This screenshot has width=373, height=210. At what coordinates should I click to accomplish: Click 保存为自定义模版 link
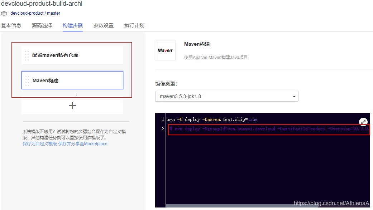coord(40,144)
